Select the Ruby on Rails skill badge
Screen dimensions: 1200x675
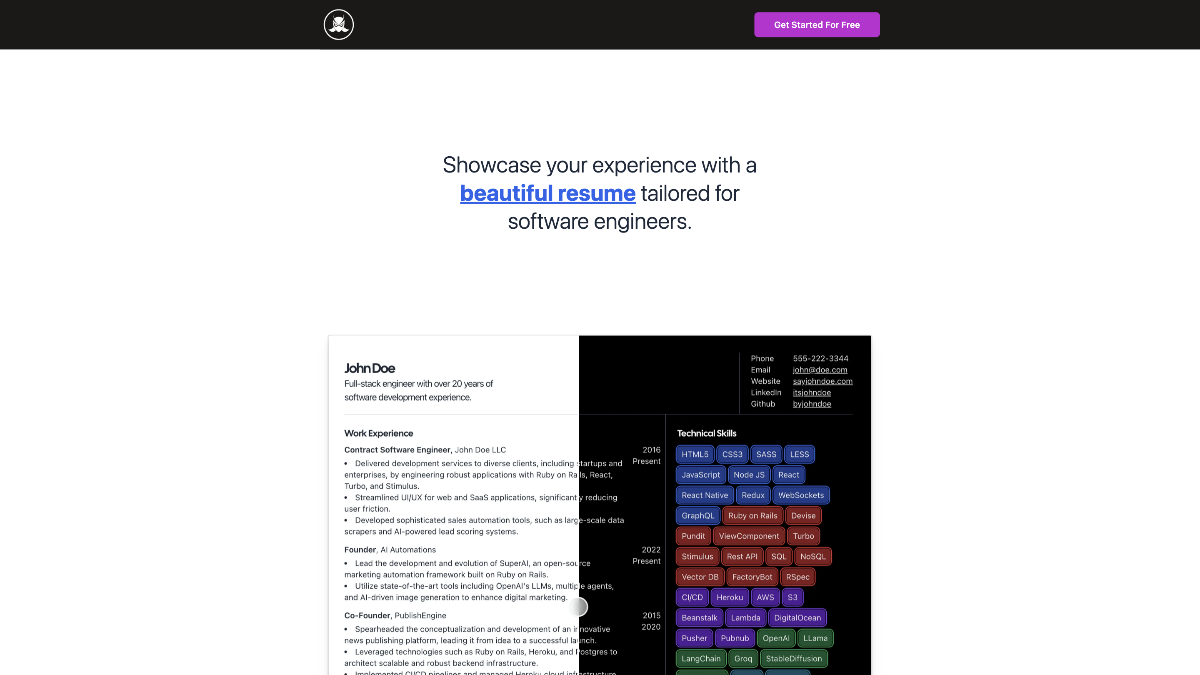point(752,516)
